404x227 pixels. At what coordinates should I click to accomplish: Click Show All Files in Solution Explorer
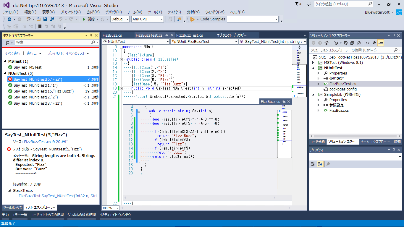pos(359,43)
